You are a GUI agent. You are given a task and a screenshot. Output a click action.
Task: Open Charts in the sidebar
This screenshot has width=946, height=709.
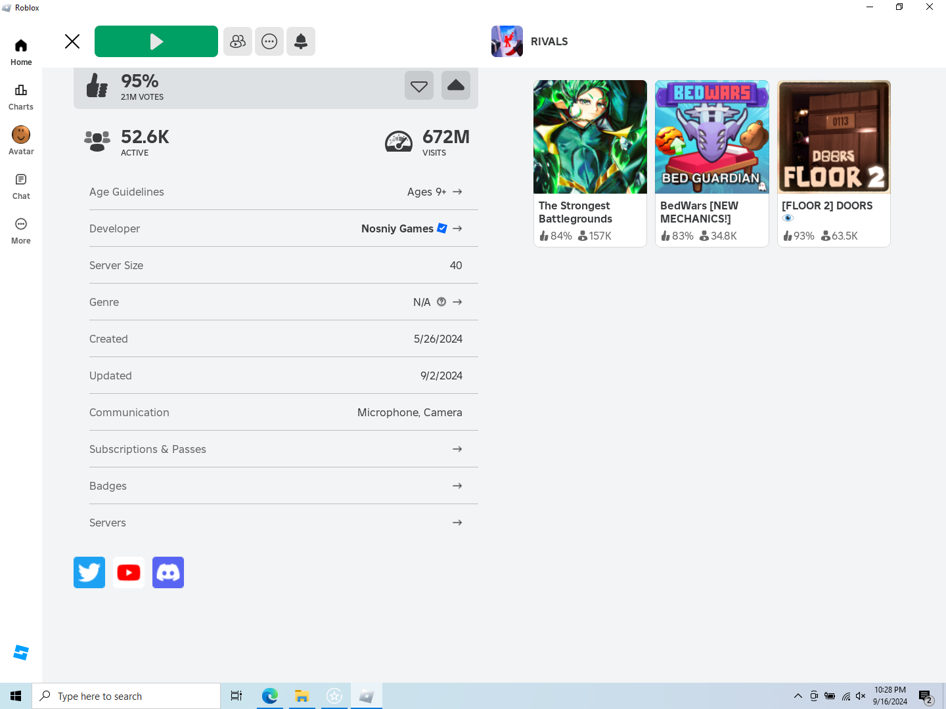click(21, 97)
